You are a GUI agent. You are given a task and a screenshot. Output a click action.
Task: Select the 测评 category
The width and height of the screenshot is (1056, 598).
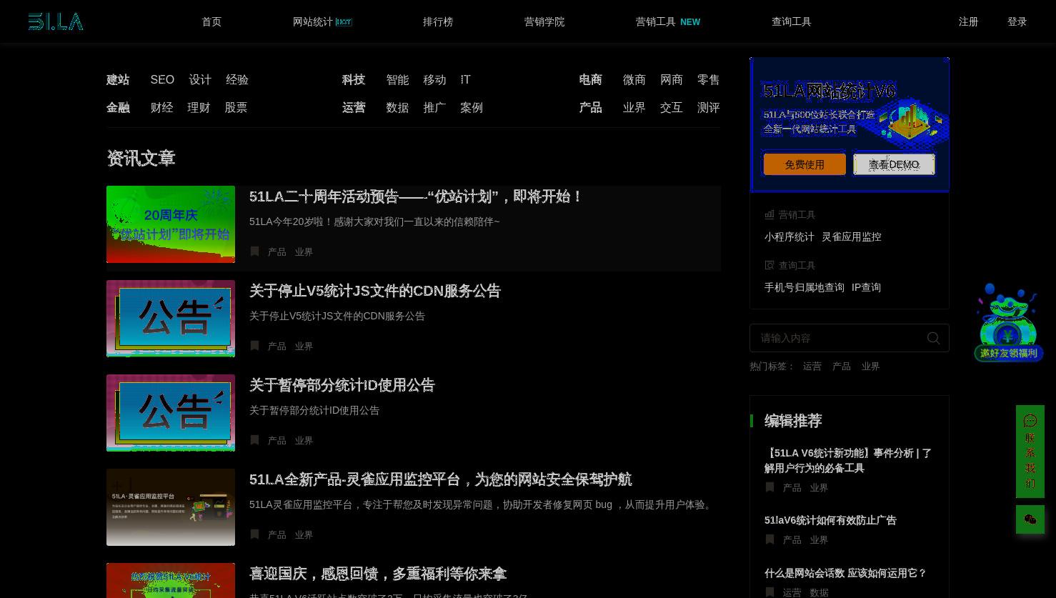[708, 108]
